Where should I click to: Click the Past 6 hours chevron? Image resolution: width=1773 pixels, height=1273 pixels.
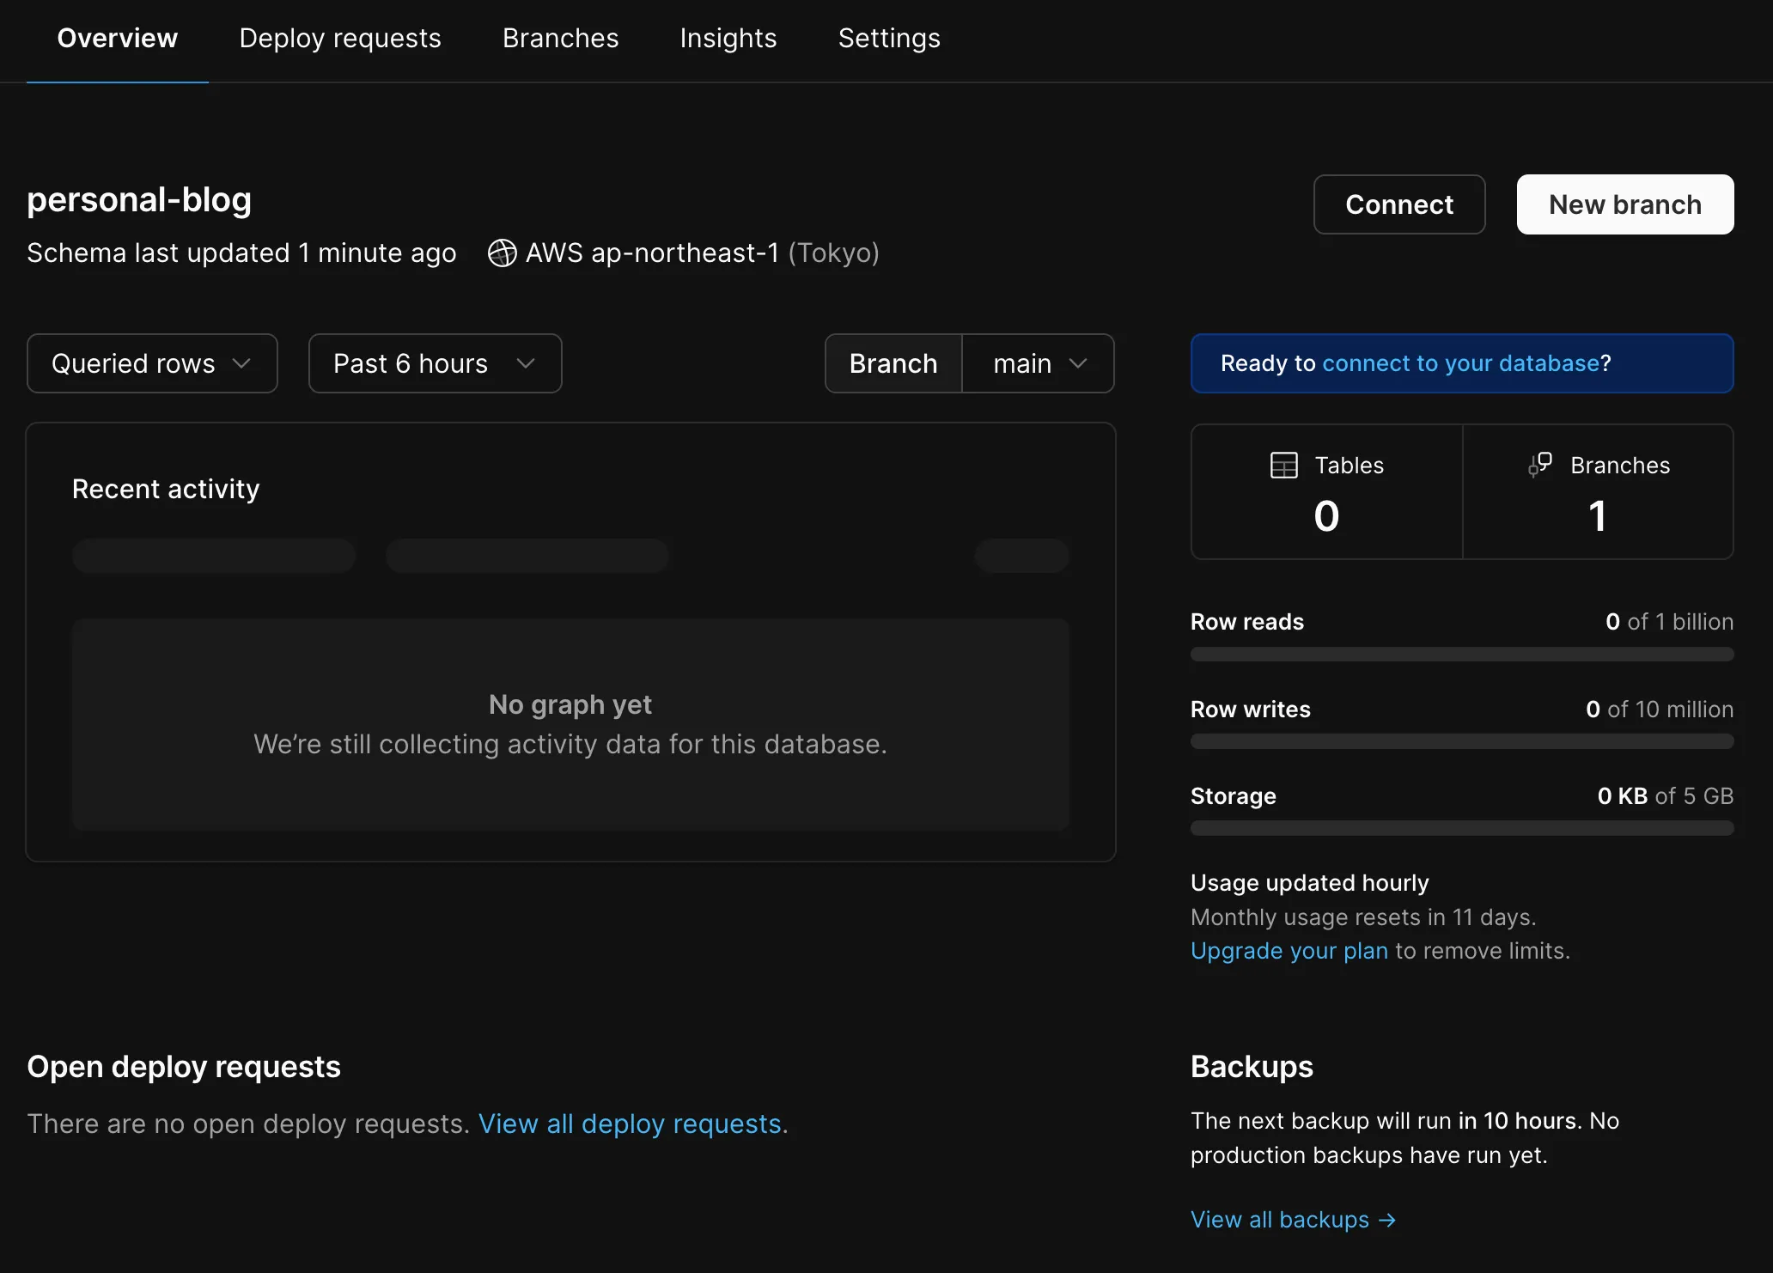click(526, 363)
